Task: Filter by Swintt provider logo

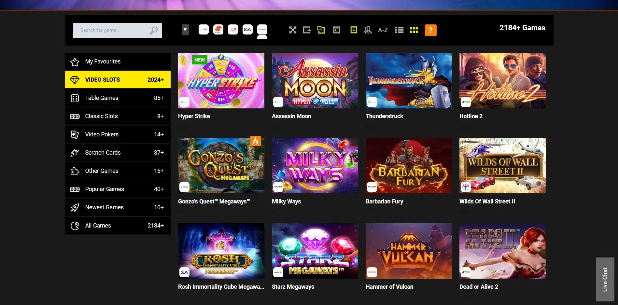Action: (x=218, y=30)
